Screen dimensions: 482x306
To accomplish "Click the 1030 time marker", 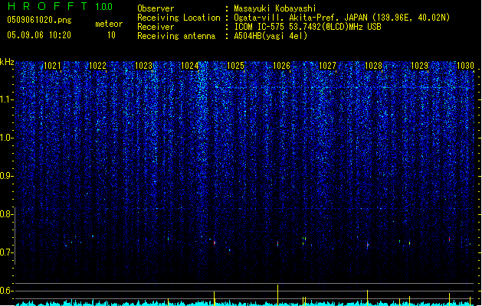I will coord(465,65).
